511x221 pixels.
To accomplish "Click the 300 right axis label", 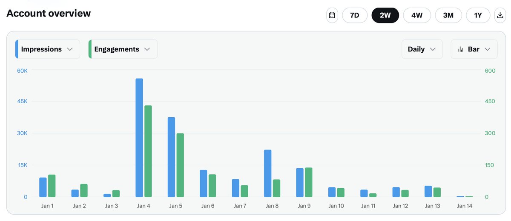I will [x=490, y=133].
